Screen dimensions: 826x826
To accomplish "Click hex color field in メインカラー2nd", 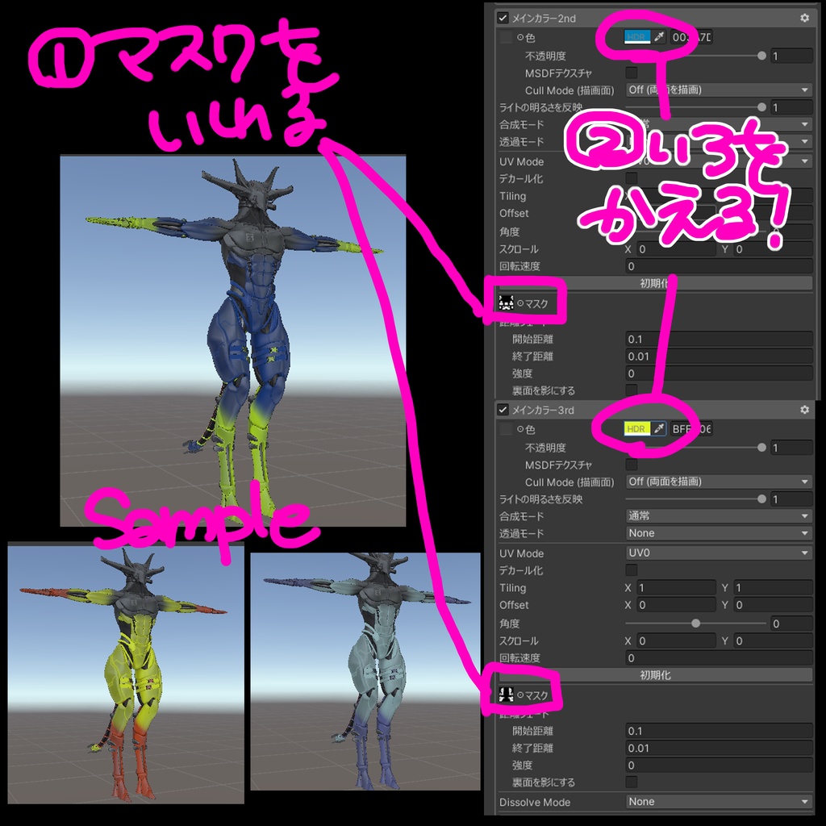I will [x=691, y=37].
